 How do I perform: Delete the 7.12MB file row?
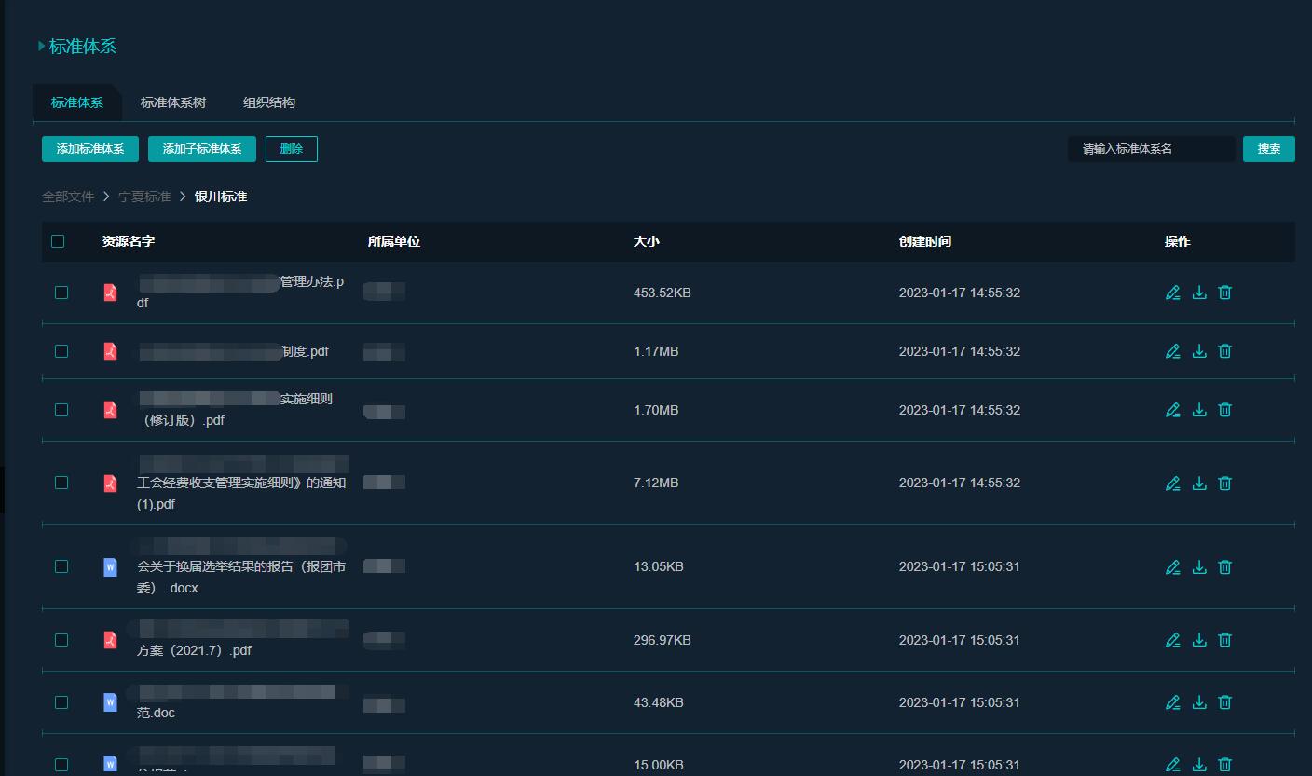[1225, 483]
